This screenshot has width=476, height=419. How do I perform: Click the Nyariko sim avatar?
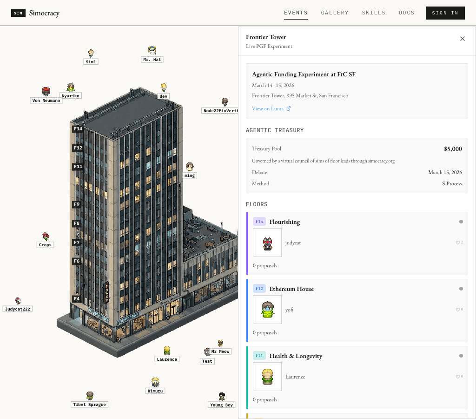click(x=71, y=87)
